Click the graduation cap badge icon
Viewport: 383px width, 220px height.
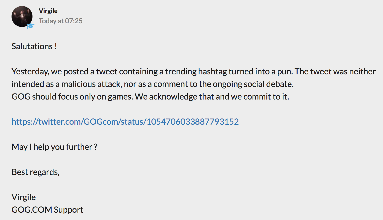click(x=30, y=26)
